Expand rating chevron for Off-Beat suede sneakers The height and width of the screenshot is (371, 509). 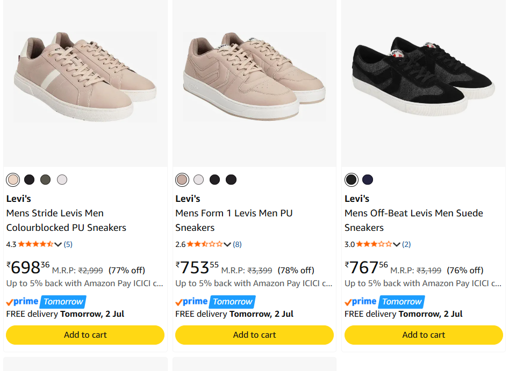pyautogui.click(x=396, y=244)
